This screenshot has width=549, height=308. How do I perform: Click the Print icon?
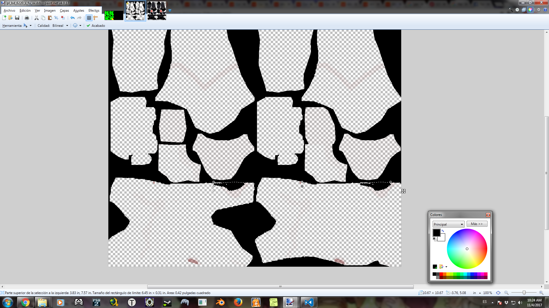point(27,18)
